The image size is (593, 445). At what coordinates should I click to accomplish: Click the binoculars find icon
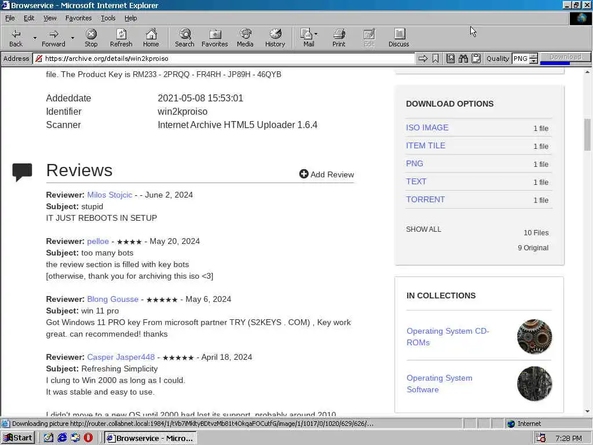(463, 59)
